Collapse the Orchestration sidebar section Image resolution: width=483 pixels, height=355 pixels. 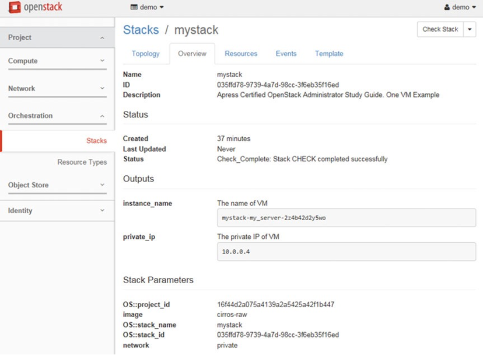click(57, 116)
